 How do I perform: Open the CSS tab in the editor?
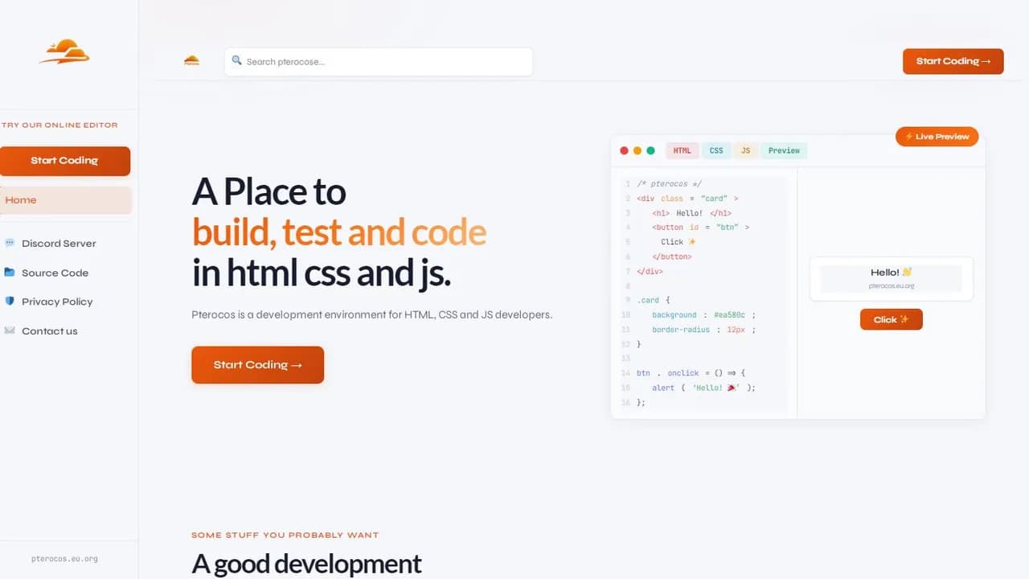click(x=716, y=150)
